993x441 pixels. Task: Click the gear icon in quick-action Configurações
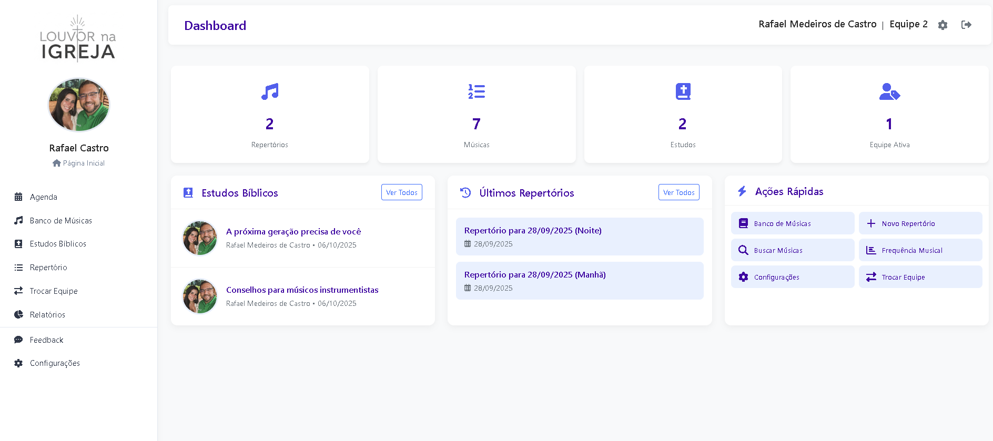(x=743, y=277)
